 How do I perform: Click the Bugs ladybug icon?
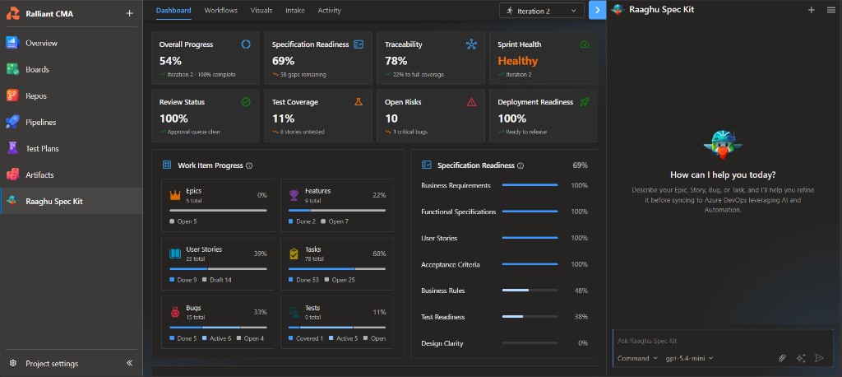[175, 312]
